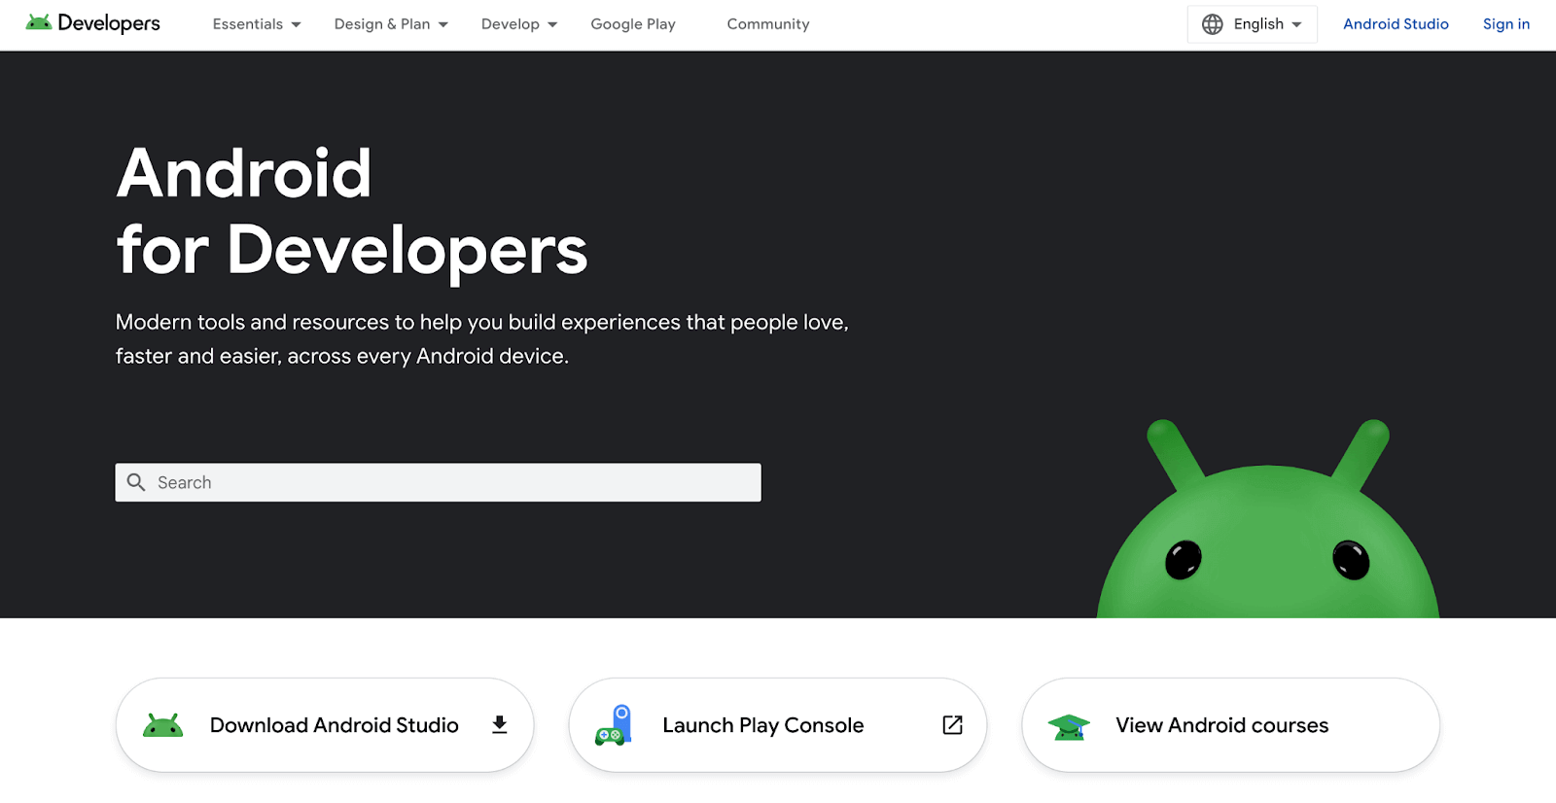Click the Android head icon on Download card
The image size is (1556, 803).
pos(162,725)
